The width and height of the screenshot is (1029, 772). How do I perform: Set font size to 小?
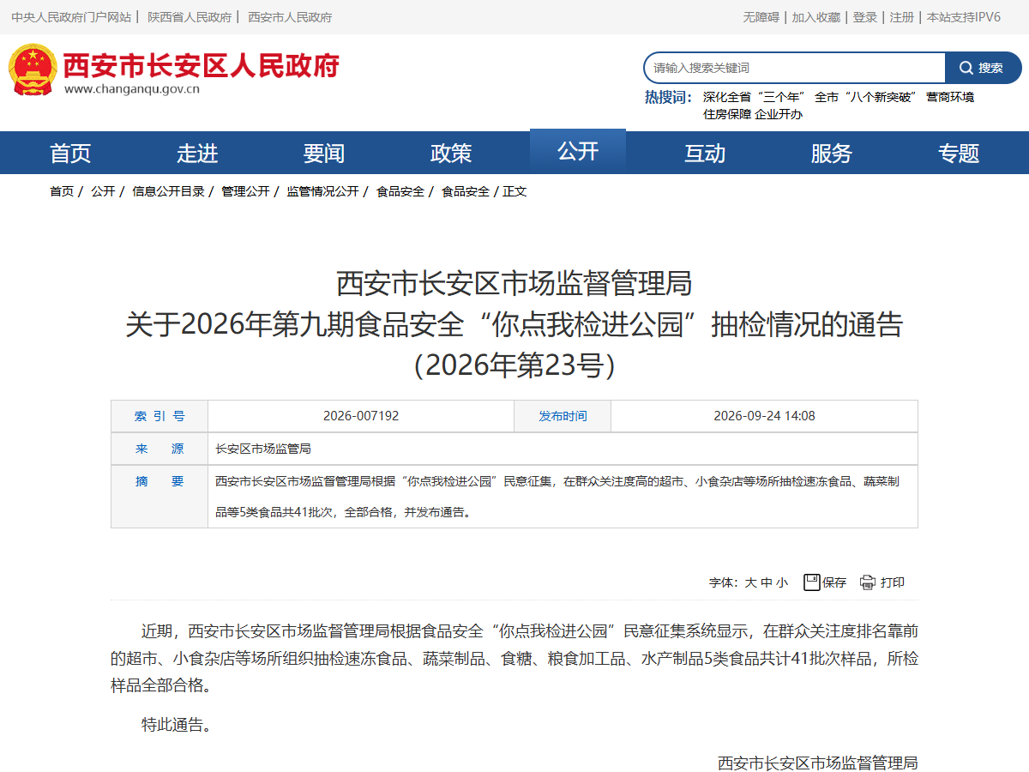(x=782, y=582)
